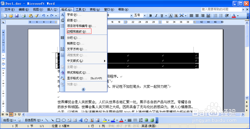The image size is (250, 129).
Task: Choose arrow style on drawing toolbar
Action: 140,120
